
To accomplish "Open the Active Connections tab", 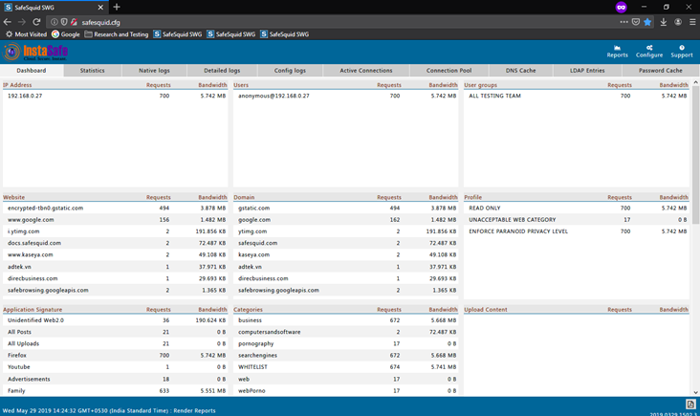I will pyautogui.click(x=366, y=71).
